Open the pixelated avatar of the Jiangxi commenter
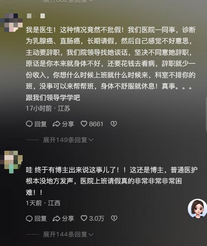The image size is (207, 246). click(x=11, y=162)
